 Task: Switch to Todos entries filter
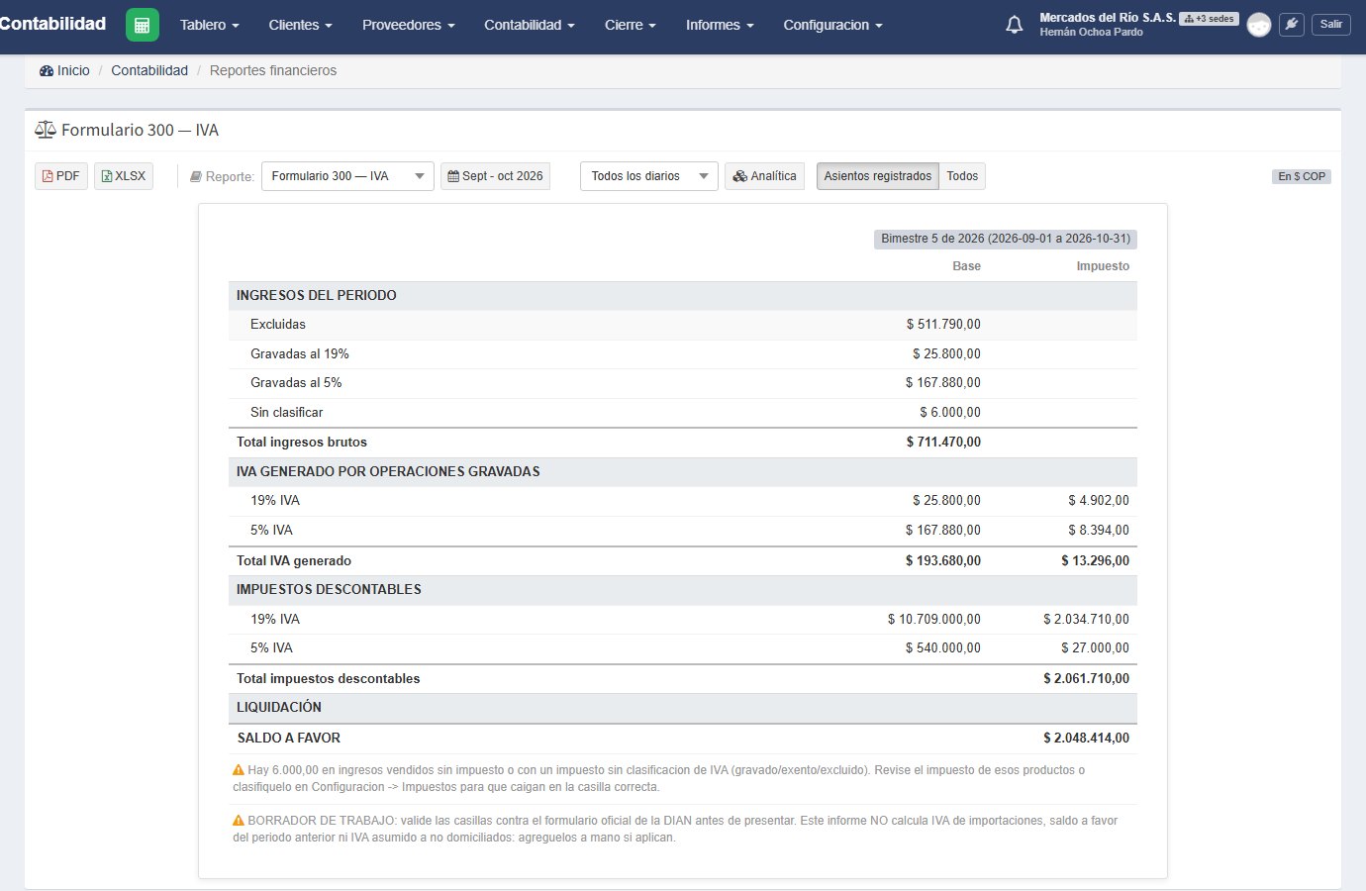click(x=962, y=176)
